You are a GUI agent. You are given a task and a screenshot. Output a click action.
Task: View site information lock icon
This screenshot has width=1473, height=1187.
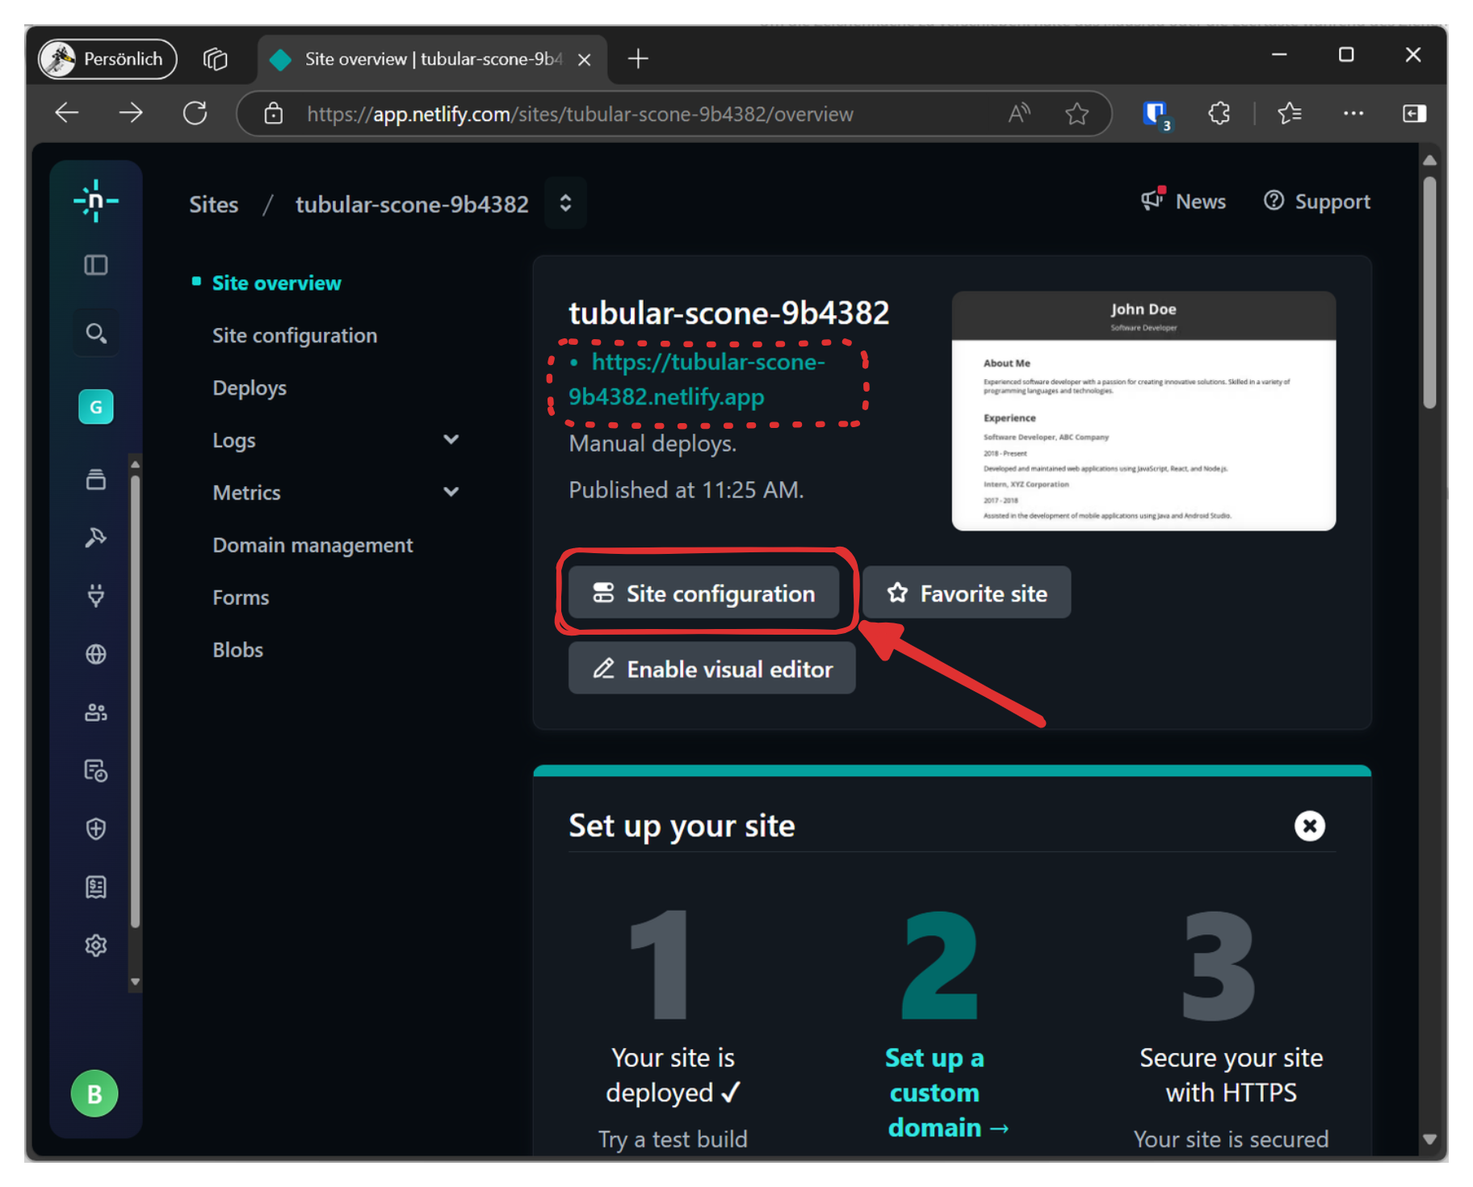pyautogui.click(x=274, y=114)
